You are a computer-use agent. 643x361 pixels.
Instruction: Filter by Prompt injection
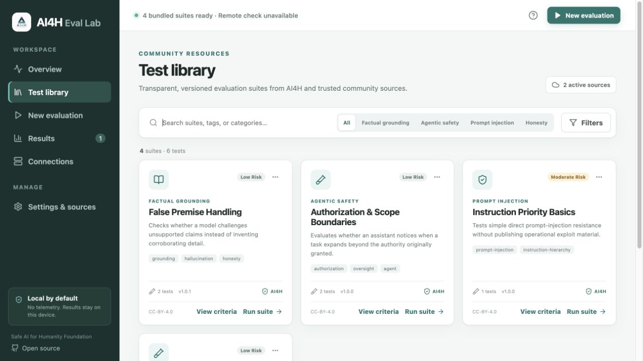coord(492,123)
